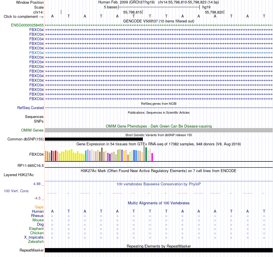Viewport: 273px width, 257px height.
Task: Click the Window Position label
Action: (30, 2)
